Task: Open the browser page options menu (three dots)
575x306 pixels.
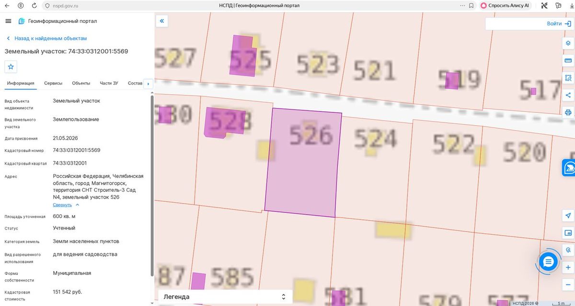Action: tap(462, 6)
